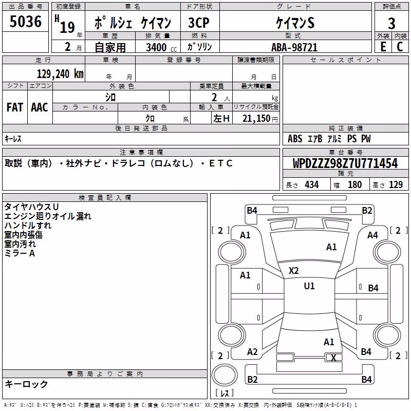Click the B4 mark on the right-side door
This screenshot has height=411, width=411.
pos(373,288)
